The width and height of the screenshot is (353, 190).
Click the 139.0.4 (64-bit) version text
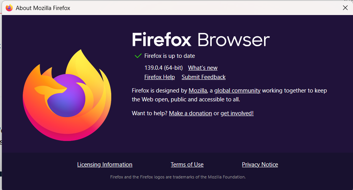pyautogui.click(x=164, y=68)
